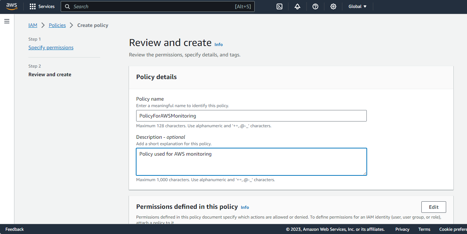Select Review and create step

coord(50,74)
